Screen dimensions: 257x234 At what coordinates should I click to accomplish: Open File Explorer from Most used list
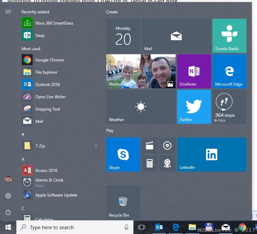pyautogui.click(x=60, y=72)
